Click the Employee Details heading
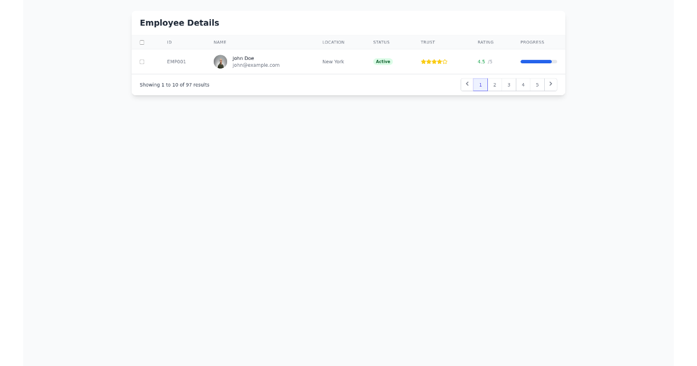This screenshot has width=697, height=366. (x=179, y=23)
